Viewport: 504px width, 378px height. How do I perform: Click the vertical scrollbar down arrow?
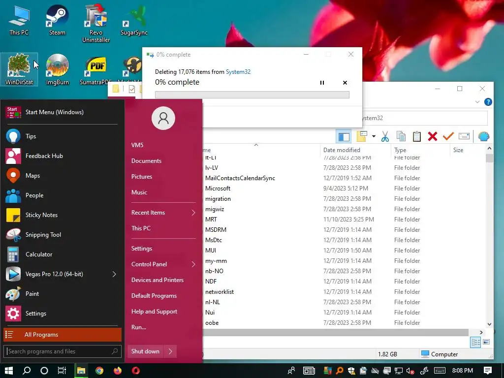[489, 324]
